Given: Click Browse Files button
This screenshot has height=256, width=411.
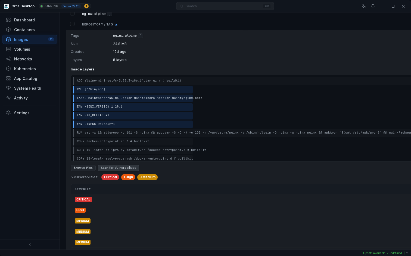Looking at the screenshot, I should coord(83,168).
